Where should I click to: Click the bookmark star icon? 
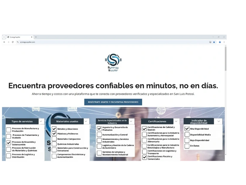(x=214, y=42)
